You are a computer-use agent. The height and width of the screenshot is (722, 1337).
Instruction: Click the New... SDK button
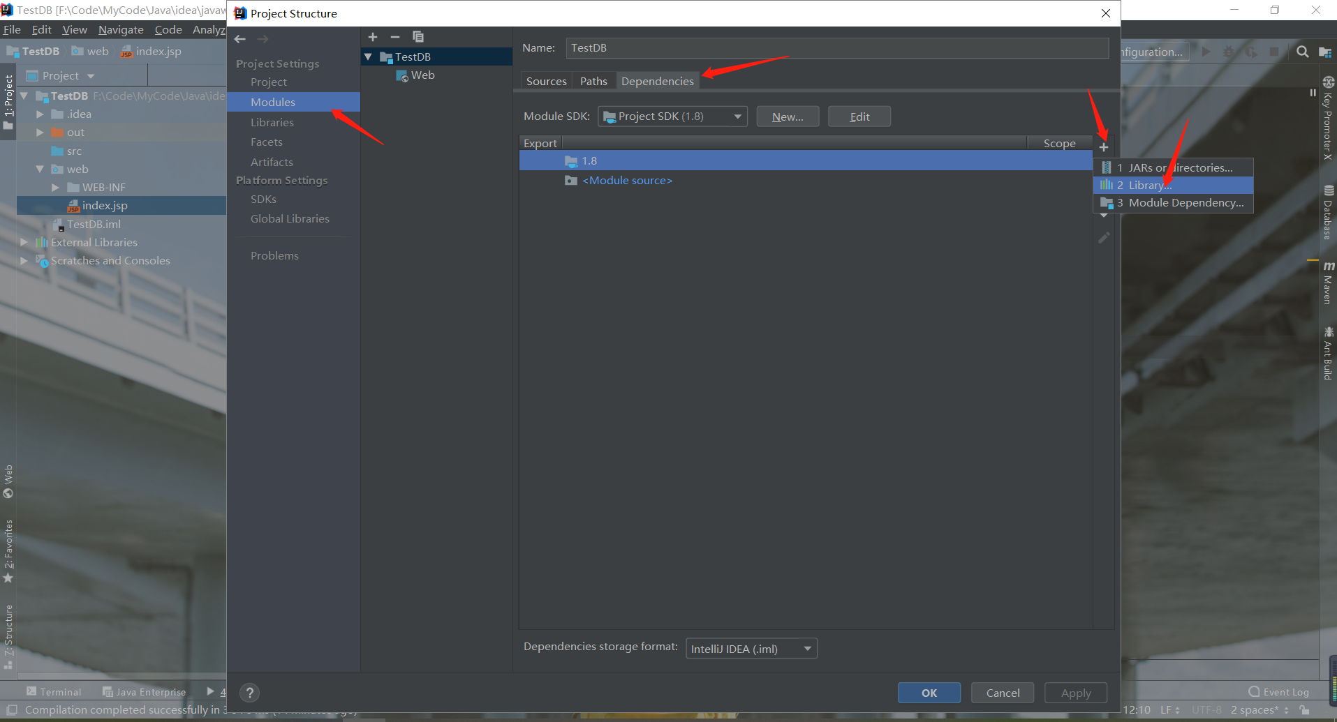click(x=788, y=116)
